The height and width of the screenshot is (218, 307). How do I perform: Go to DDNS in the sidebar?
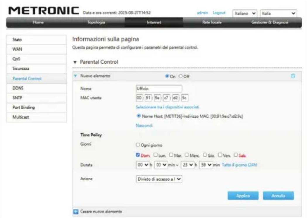pyautogui.click(x=37, y=88)
